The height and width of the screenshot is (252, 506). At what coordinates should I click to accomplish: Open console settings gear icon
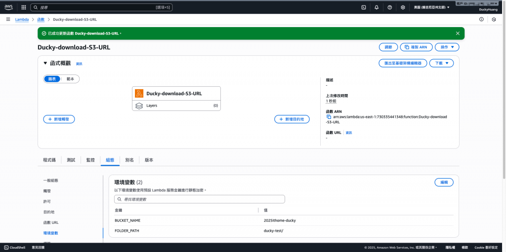click(x=403, y=7)
